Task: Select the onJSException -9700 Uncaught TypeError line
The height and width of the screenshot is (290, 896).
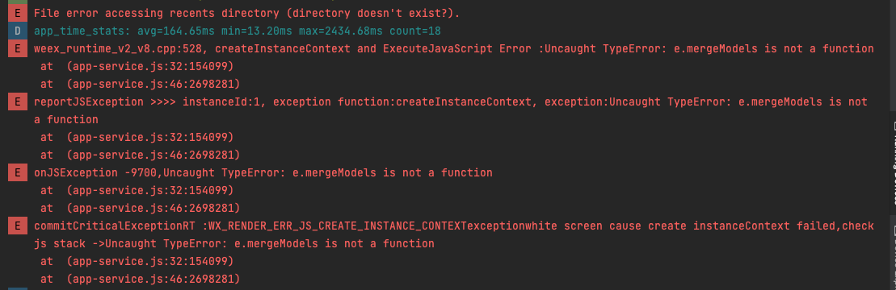Action: (x=263, y=172)
